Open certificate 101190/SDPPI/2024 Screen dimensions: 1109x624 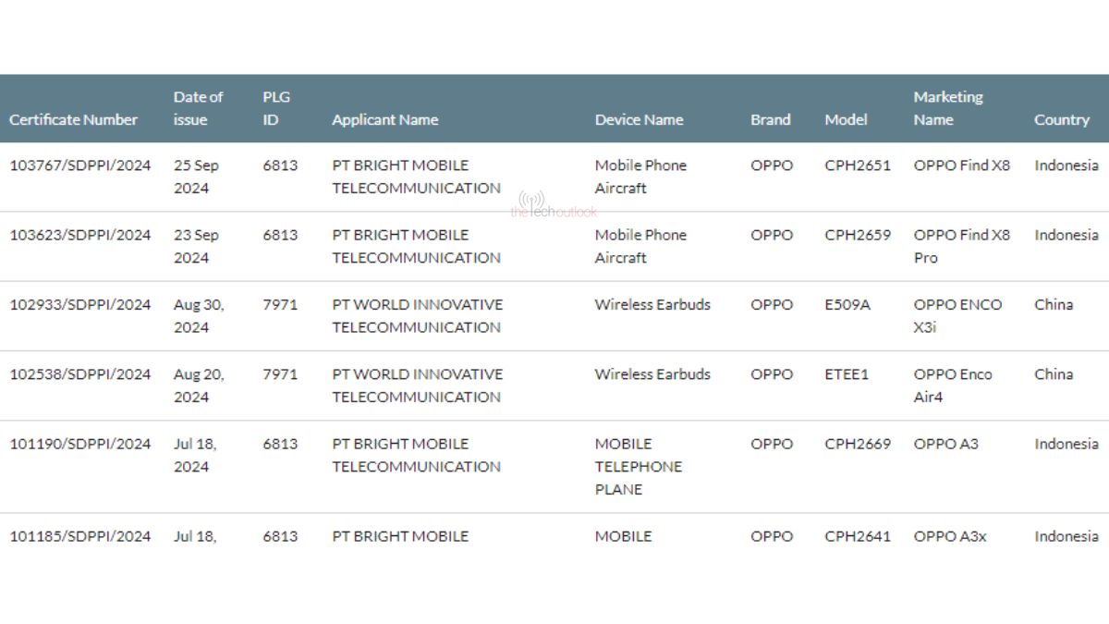tap(79, 444)
